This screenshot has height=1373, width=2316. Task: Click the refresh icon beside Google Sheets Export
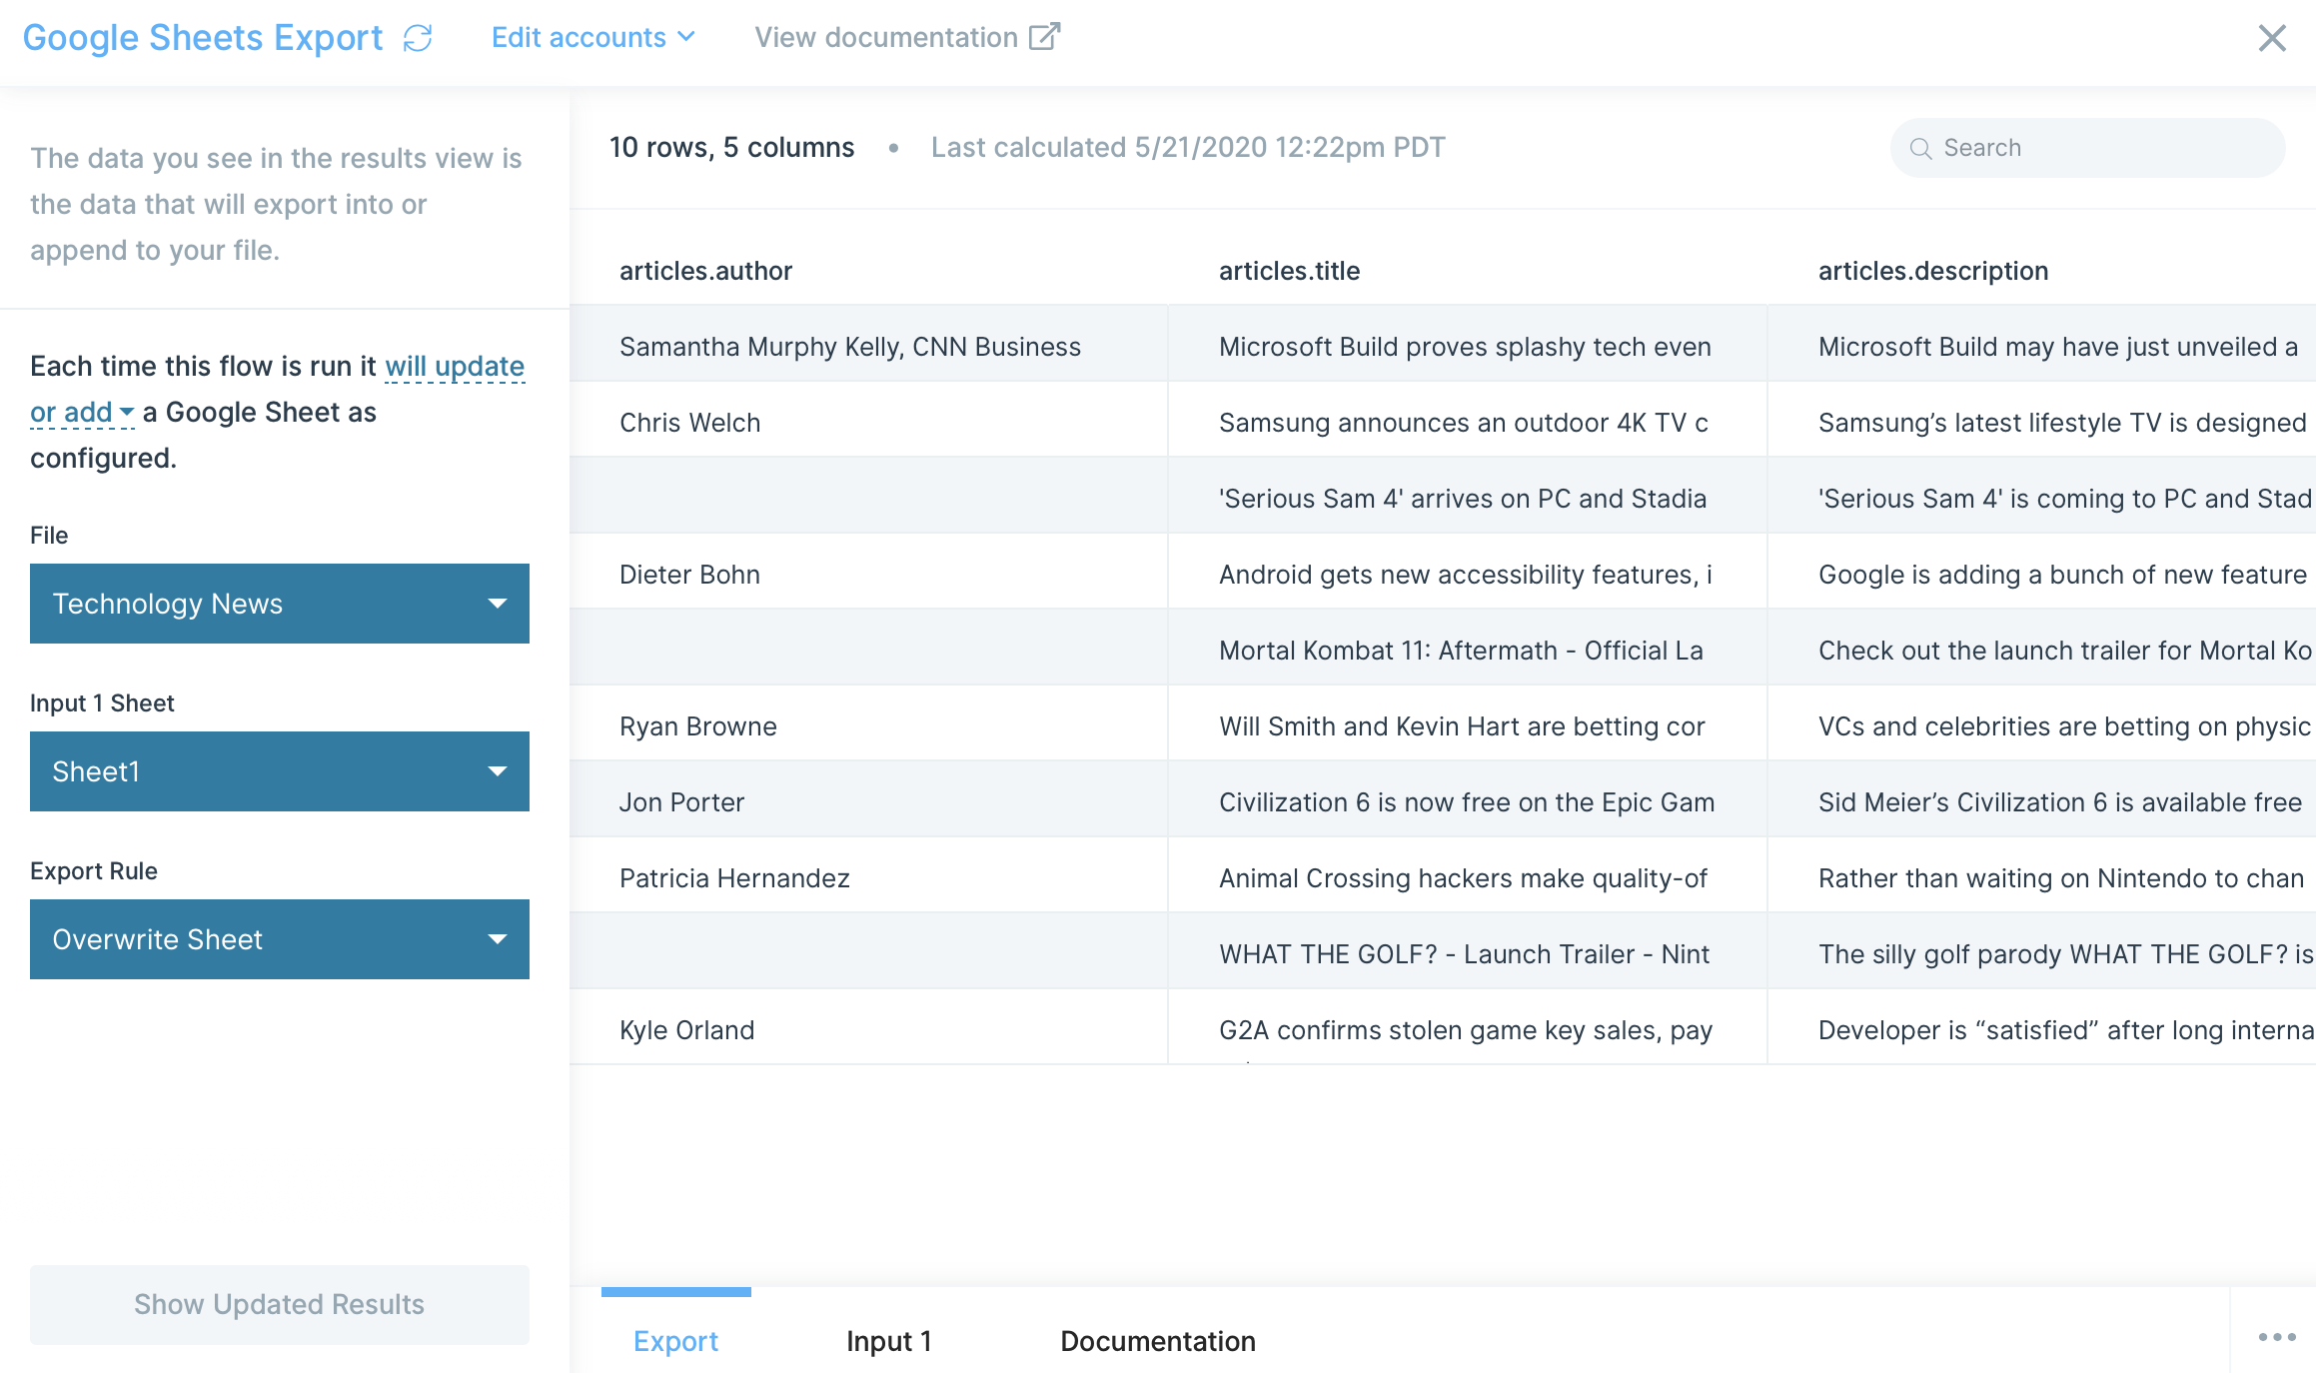coord(419,37)
